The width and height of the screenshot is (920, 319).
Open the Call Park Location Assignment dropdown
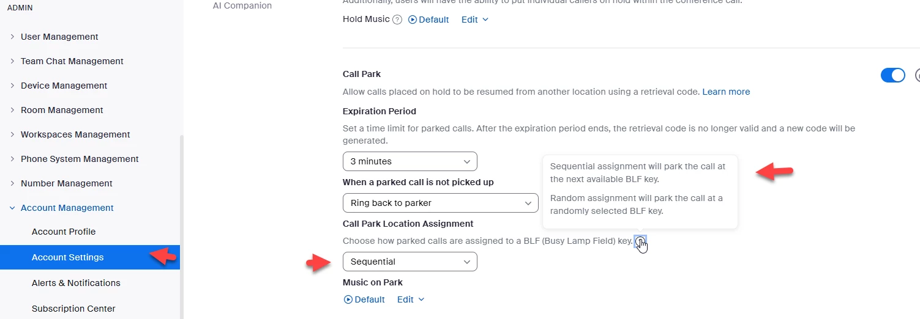(410, 262)
